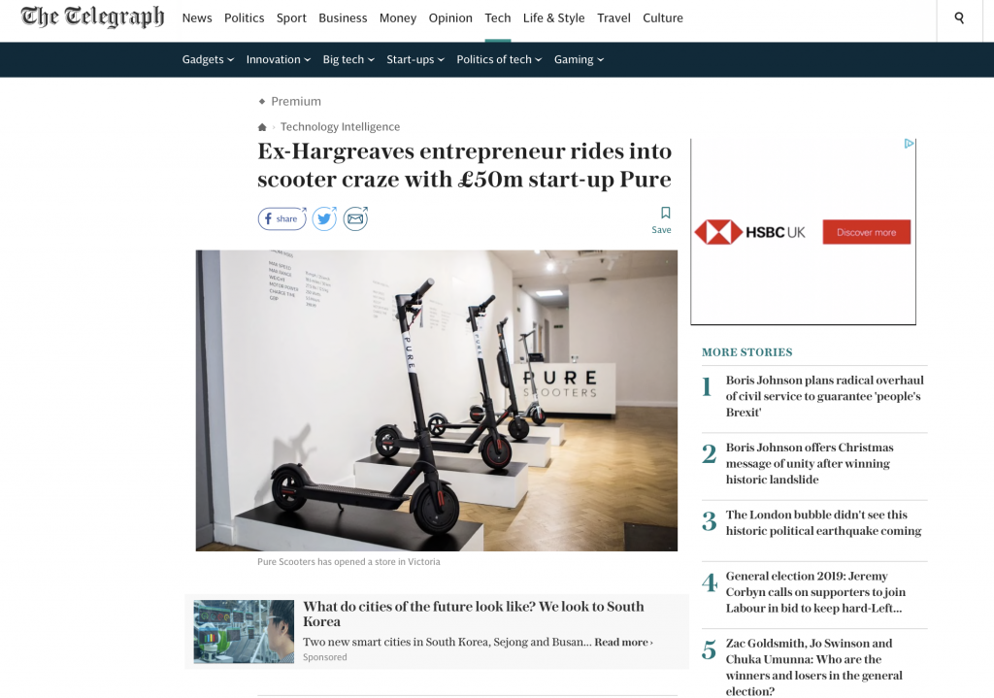The height and width of the screenshot is (698, 994).
Task: Open The Telegraph logo homepage
Action: point(92,17)
